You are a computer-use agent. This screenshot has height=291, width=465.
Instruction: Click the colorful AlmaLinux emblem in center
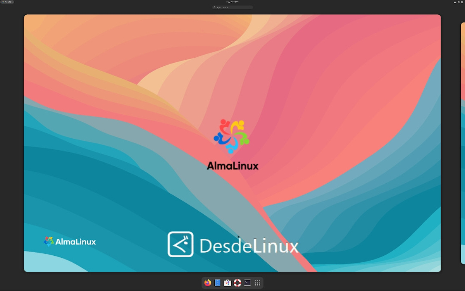pos(231,136)
